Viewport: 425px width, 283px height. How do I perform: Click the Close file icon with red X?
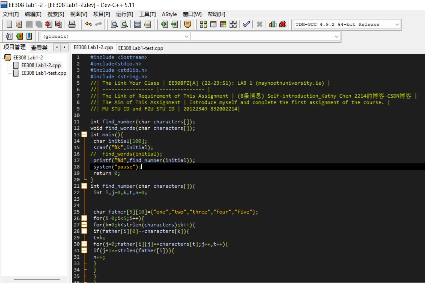click(x=49, y=24)
